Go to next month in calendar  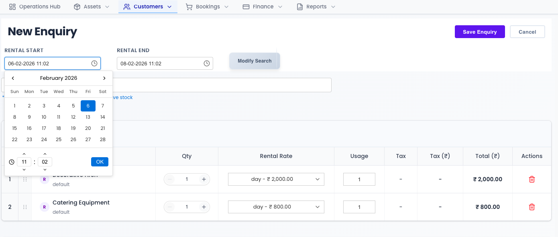tap(104, 78)
